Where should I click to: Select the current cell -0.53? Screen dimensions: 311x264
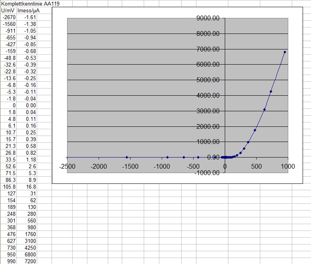click(x=27, y=58)
